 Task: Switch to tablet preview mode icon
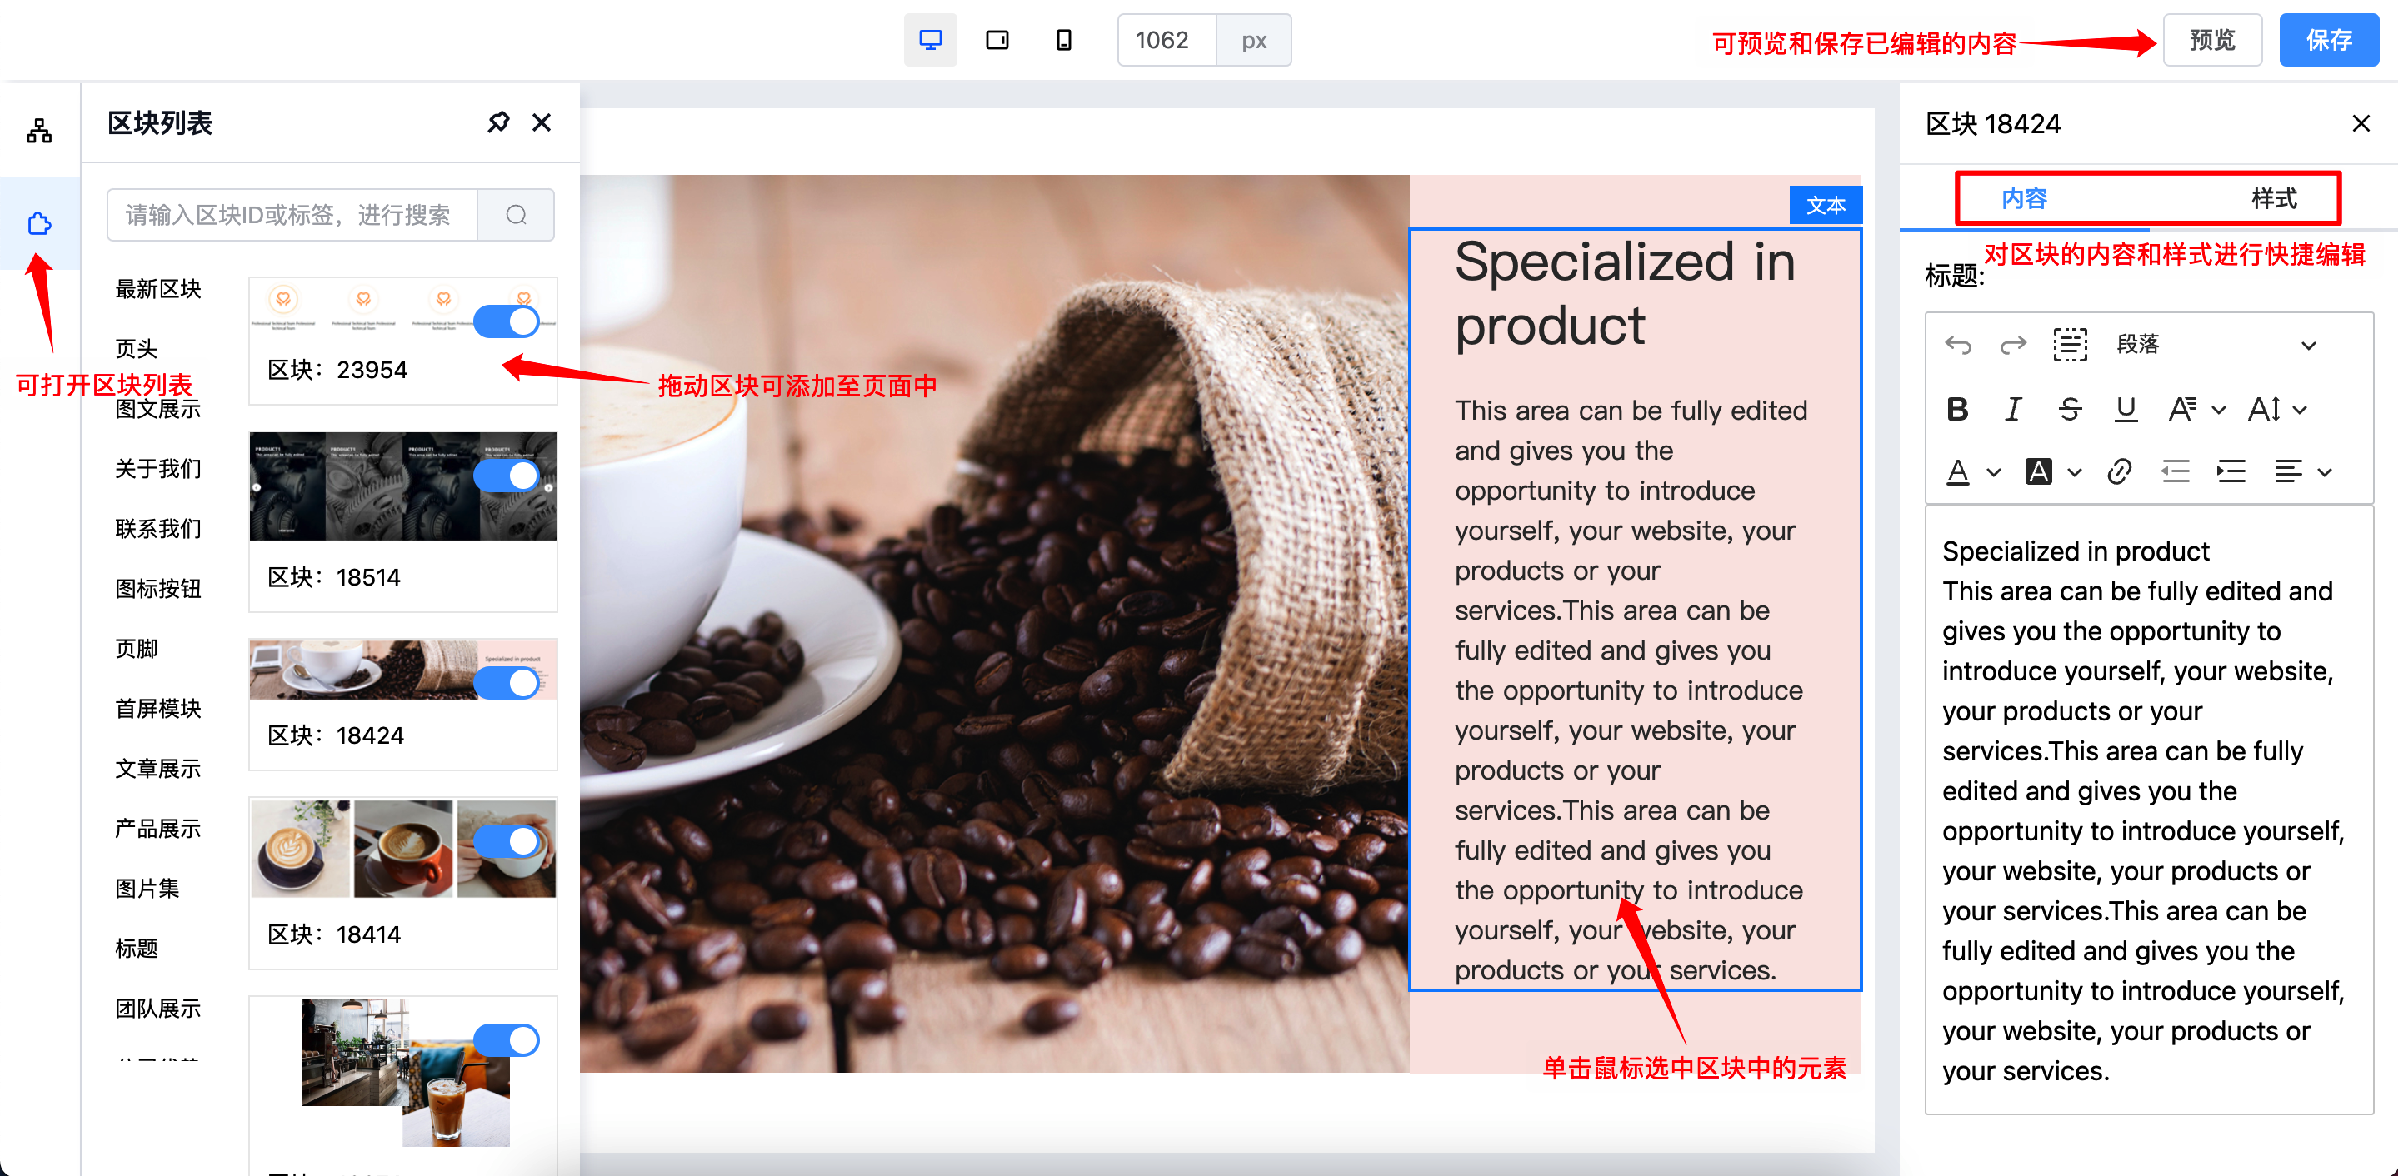(x=996, y=40)
